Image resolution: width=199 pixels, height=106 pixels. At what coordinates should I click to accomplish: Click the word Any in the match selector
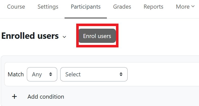click(37, 74)
